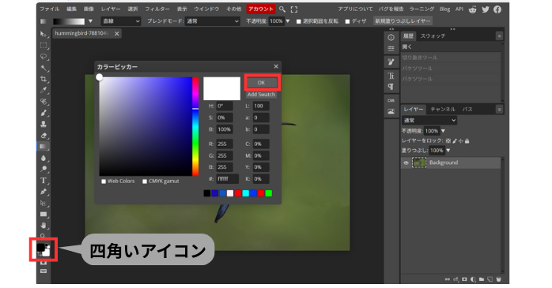552x288 pixels.
Task: Open the フィルター menu
Action: coord(157,9)
